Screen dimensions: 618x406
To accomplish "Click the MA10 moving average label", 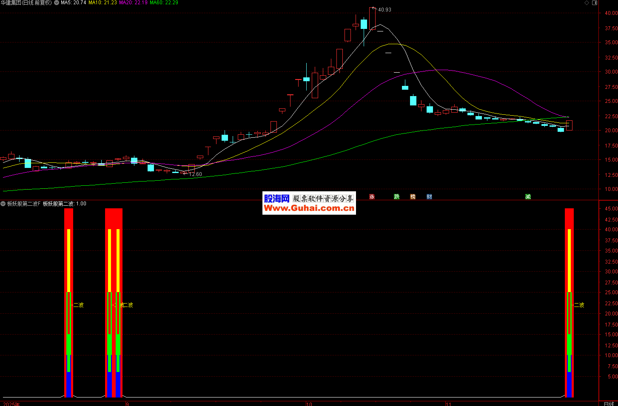I will (x=103, y=3).
